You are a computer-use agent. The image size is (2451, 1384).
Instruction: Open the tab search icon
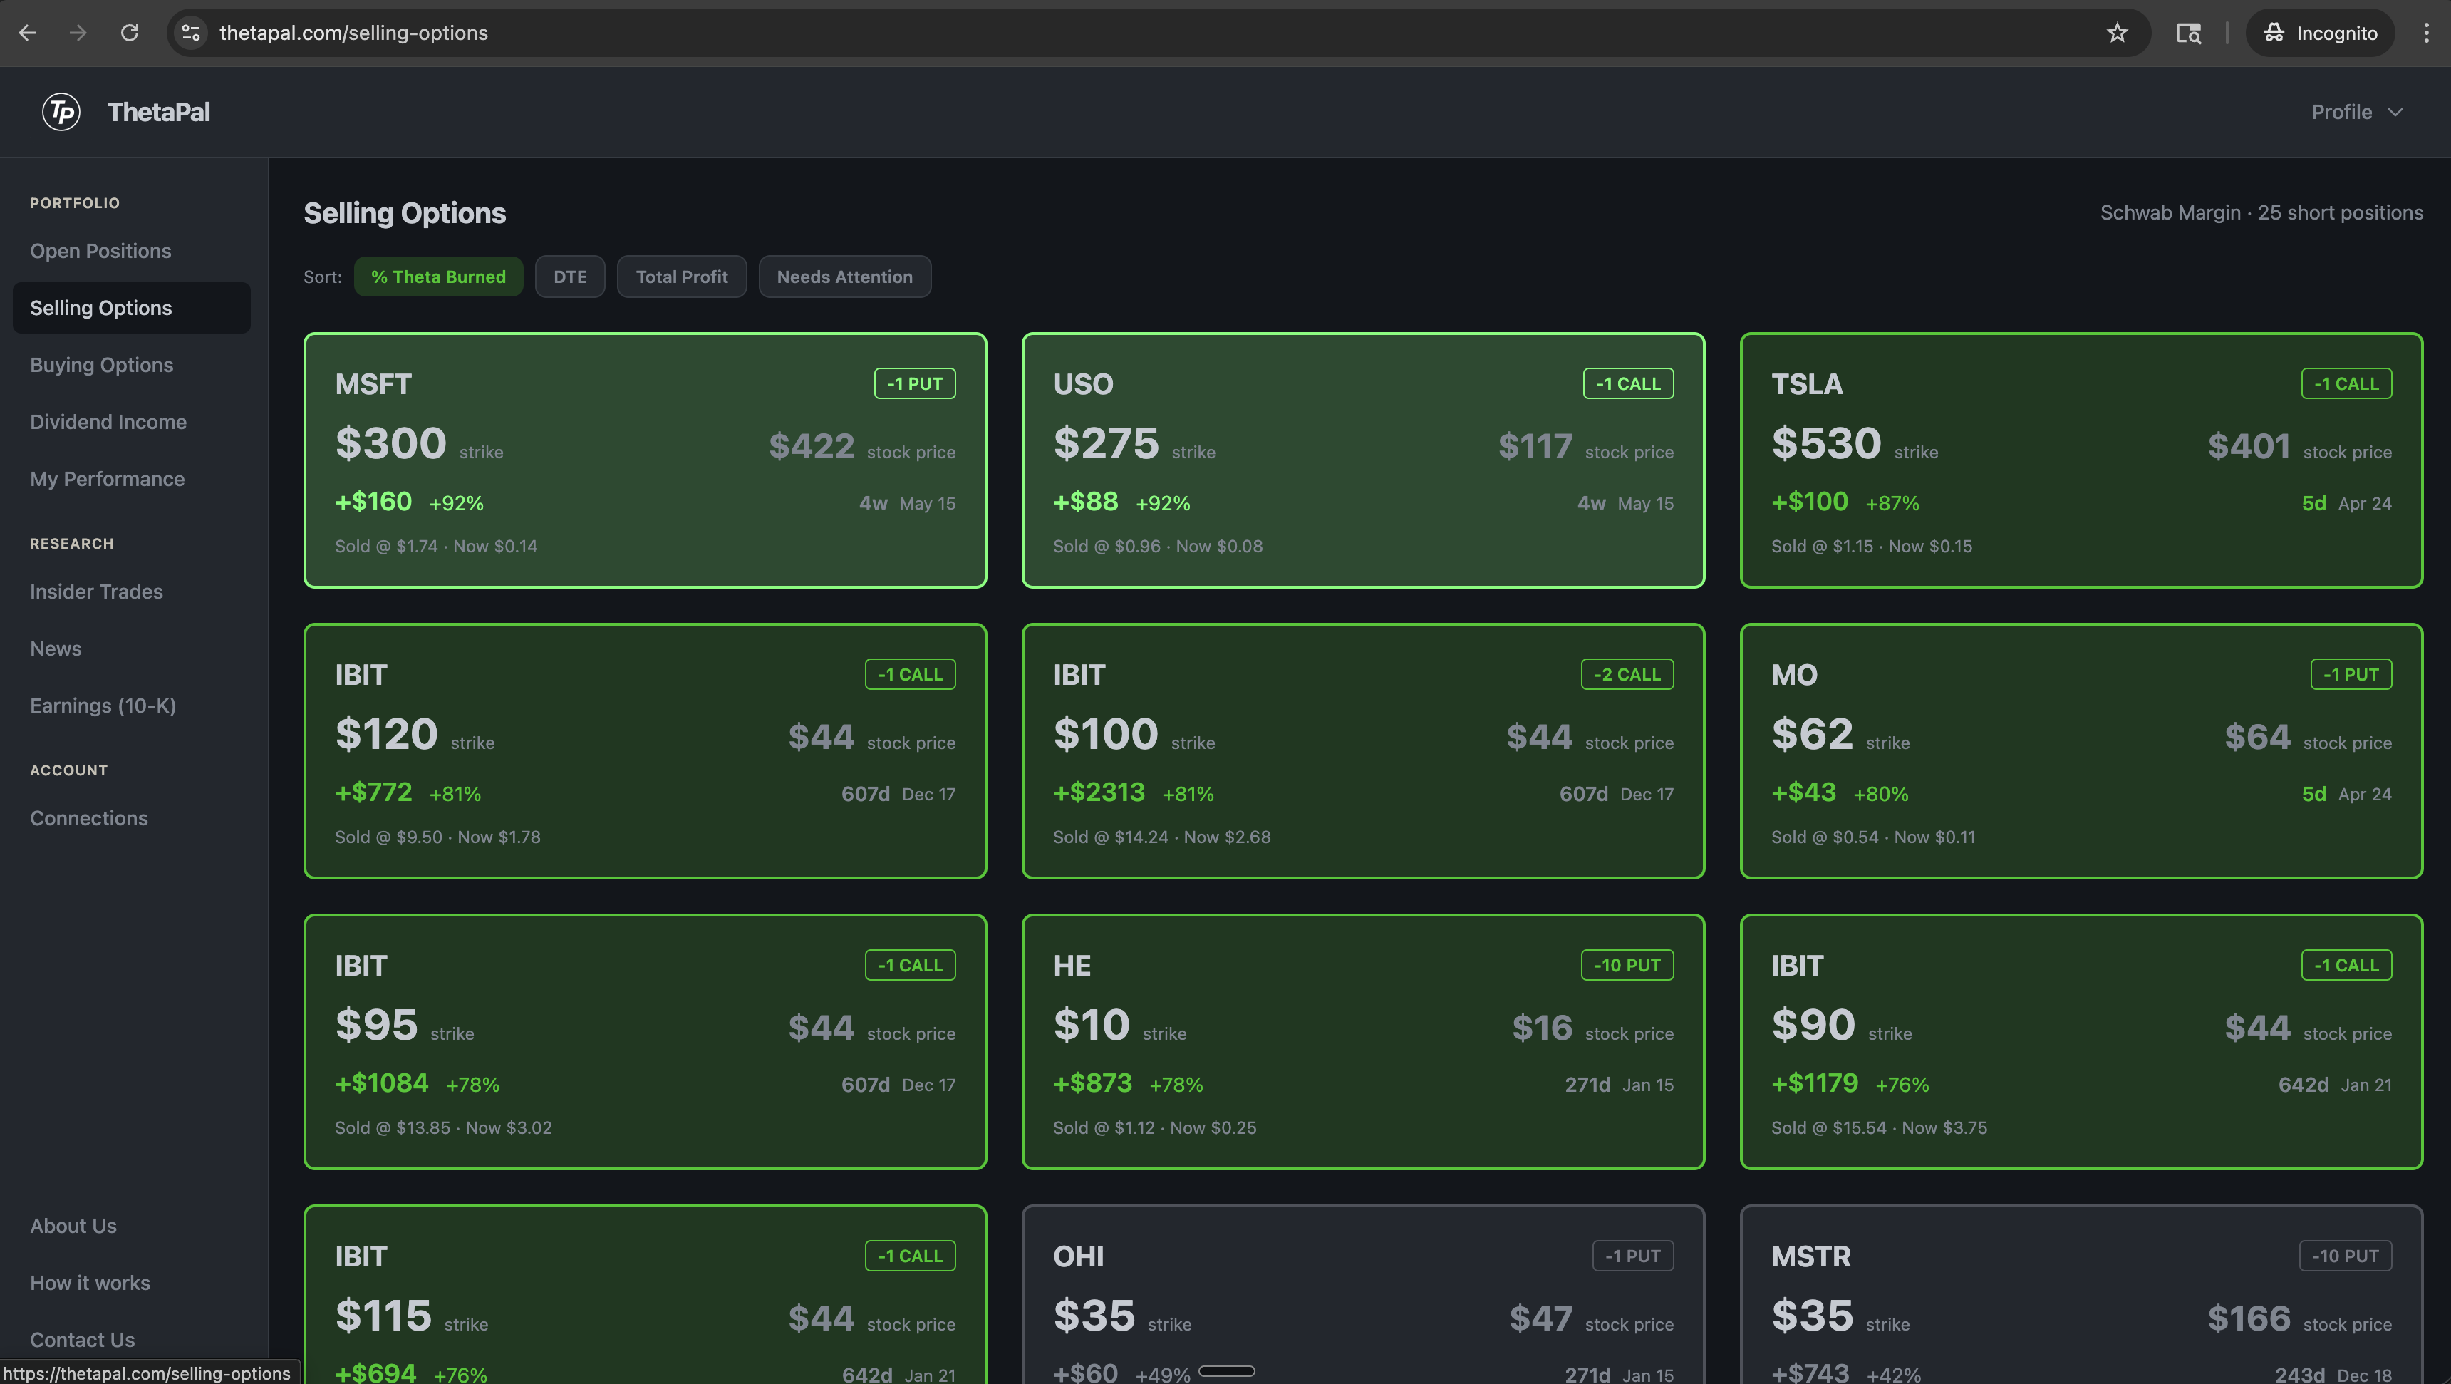point(2188,33)
